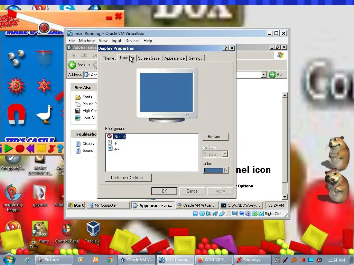
Task: Click the greyed shared folders icon in VirtualBox status bar
Action: click(228, 214)
